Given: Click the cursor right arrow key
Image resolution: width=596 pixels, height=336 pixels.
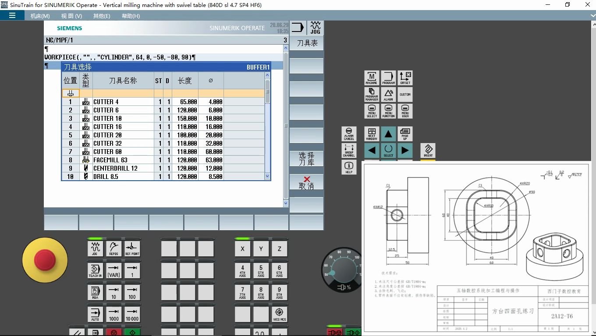Looking at the screenshot, I should click(405, 150).
